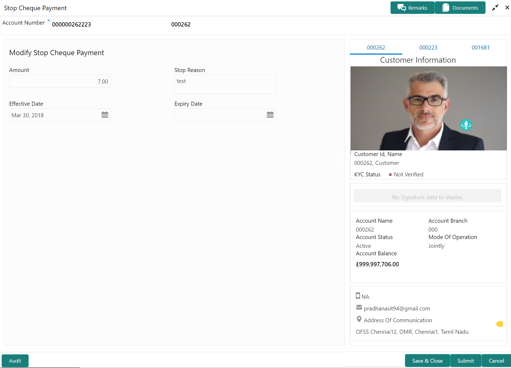511x368 pixels.
Task: Click the customer photo thumbnail
Action: pyautogui.click(x=429, y=108)
